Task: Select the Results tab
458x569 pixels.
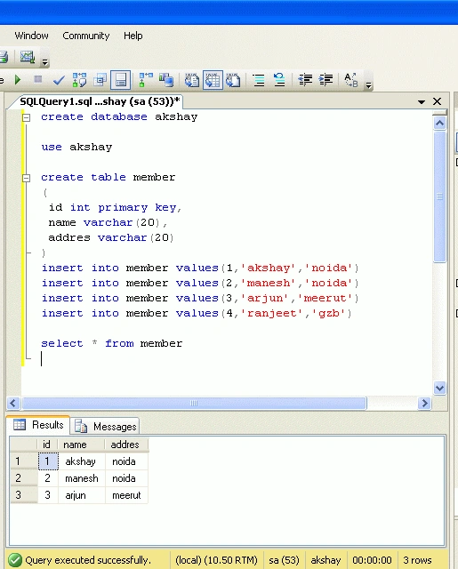Action: coord(38,425)
